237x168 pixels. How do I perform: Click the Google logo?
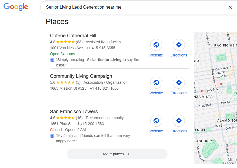tap(16, 7)
